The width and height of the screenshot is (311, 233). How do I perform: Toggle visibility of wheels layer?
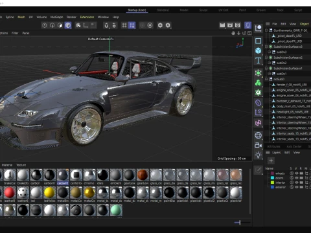(297, 173)
